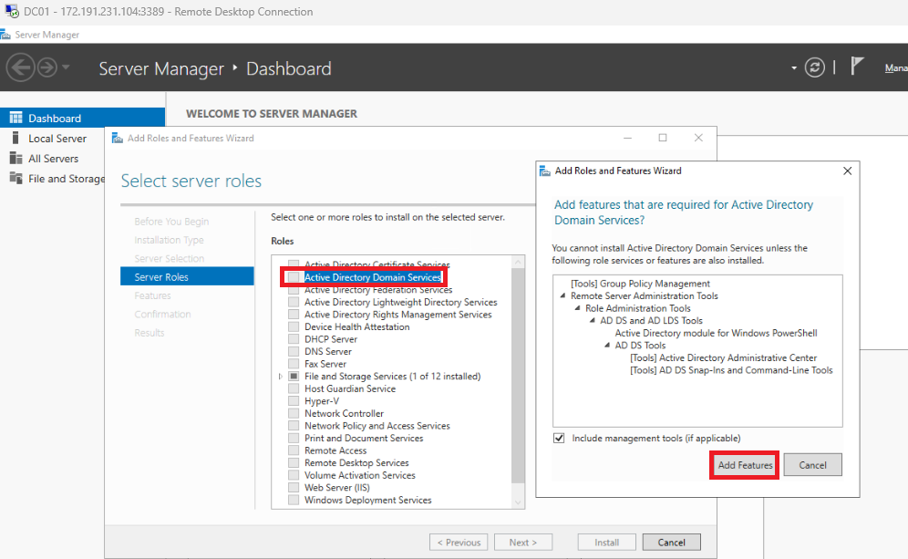Open the dropdown arrow left of refresh icon
Viewport: 908px width, 559px height.
point(794,68)
